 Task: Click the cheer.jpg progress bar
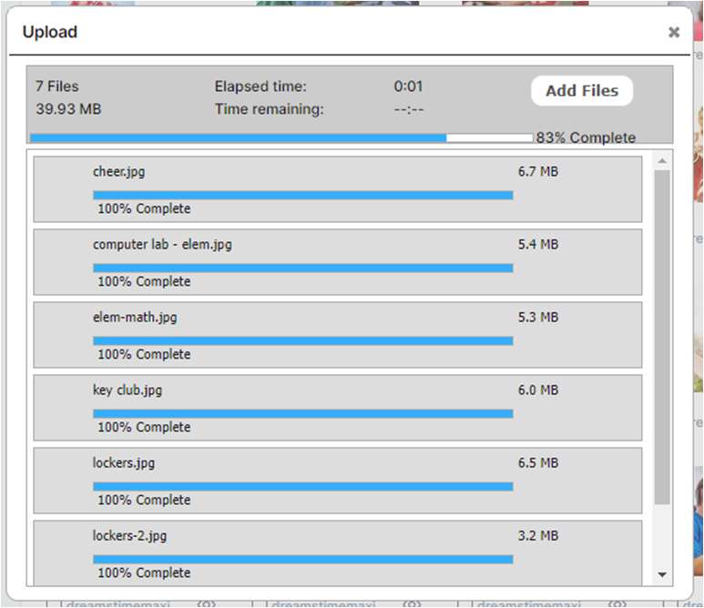[303, 195]
